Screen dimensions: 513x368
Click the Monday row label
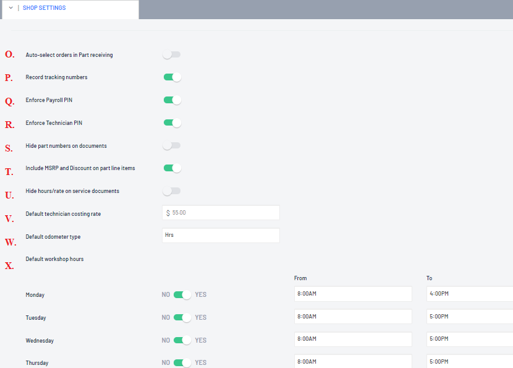pyautogui.click(x=35, y=295)
